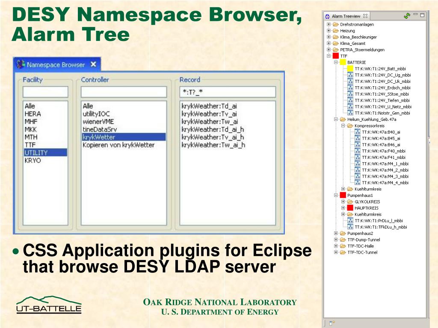438x328 pixels.
Task: Click the GLYKOLKREIS folder icon
Action: tap(350, 202)
